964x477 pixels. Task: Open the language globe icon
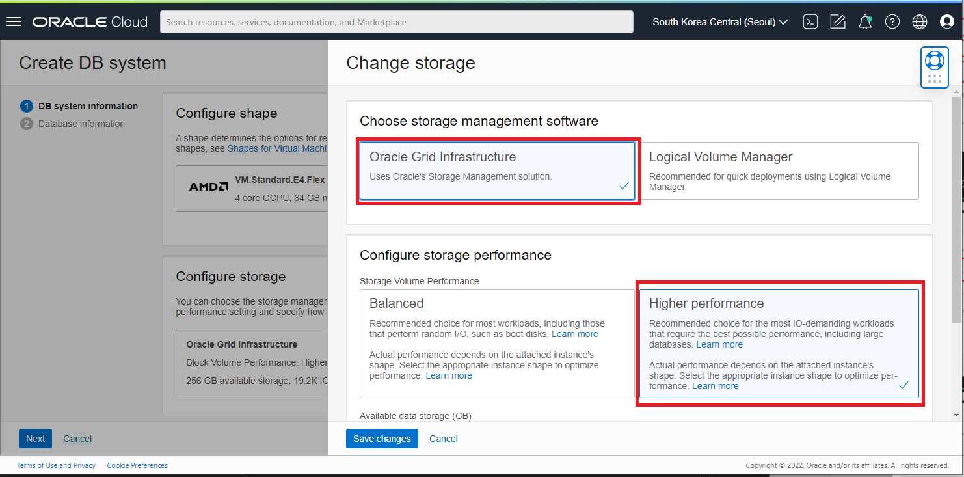tap(920, 21)
